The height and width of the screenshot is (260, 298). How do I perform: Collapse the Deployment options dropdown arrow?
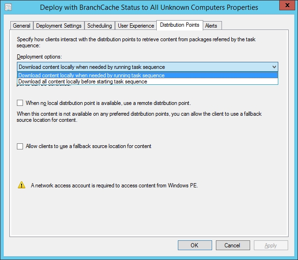[x=274, y=67]
